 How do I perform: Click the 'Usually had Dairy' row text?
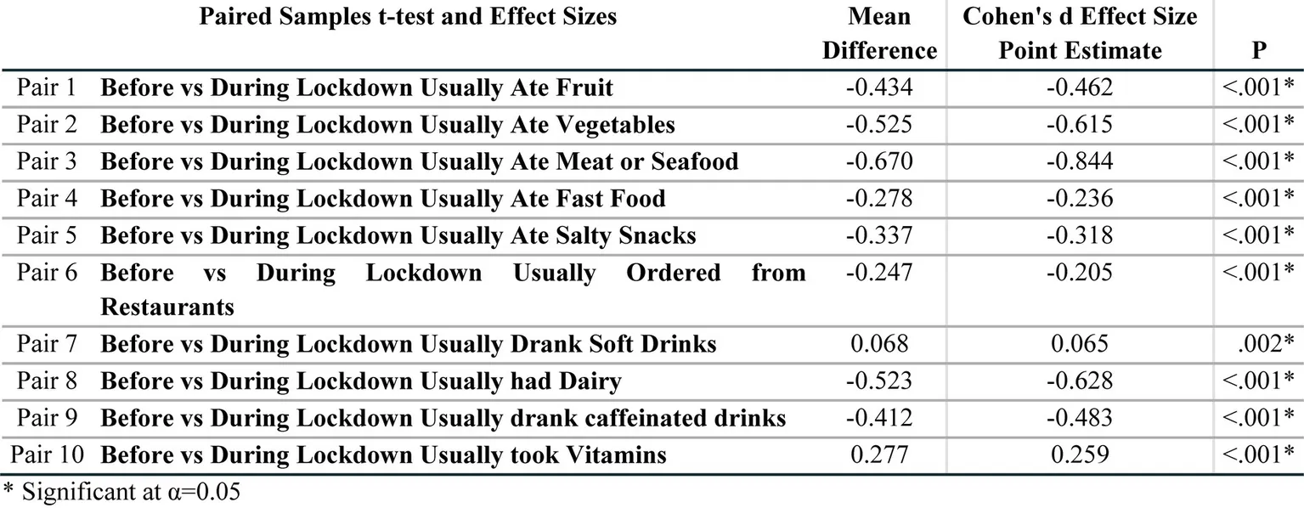(x=360, y=381)
